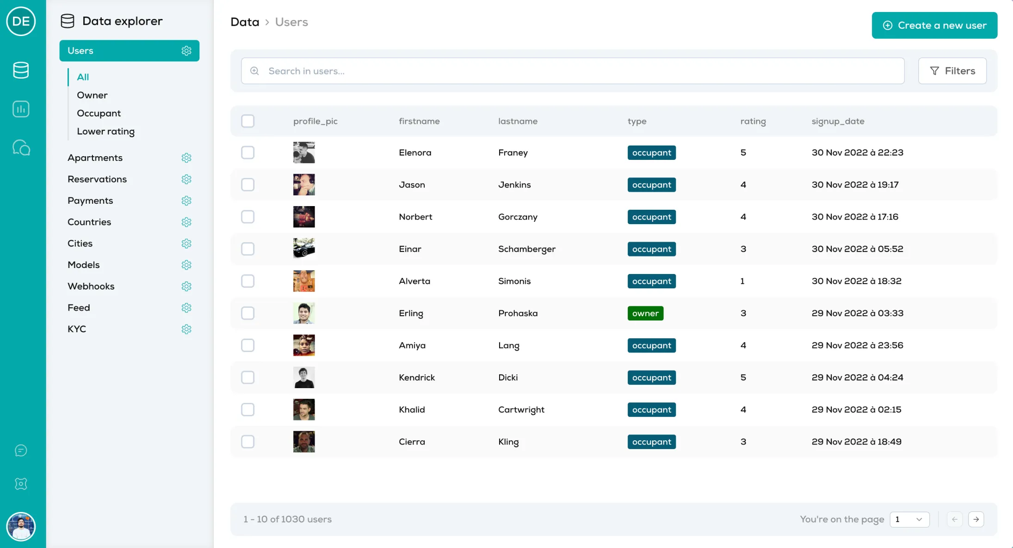This screenshot has width=1013, height=548.
Task: Open Payments settings gear
Action: (x=186, y=201)
